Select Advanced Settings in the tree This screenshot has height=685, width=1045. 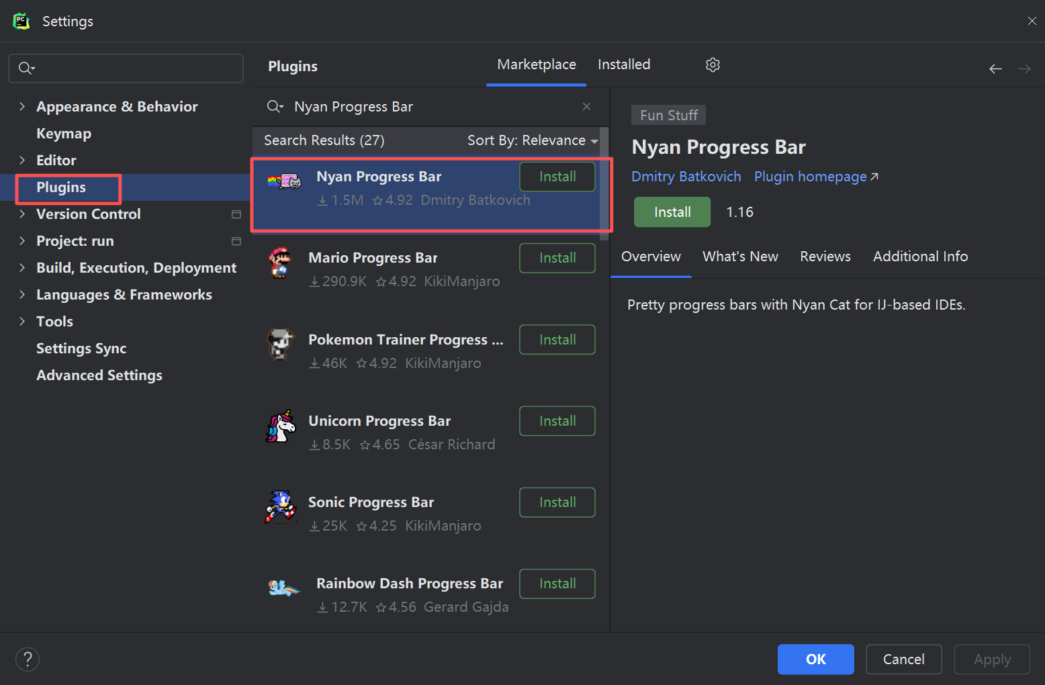click(x=99, y=375)
